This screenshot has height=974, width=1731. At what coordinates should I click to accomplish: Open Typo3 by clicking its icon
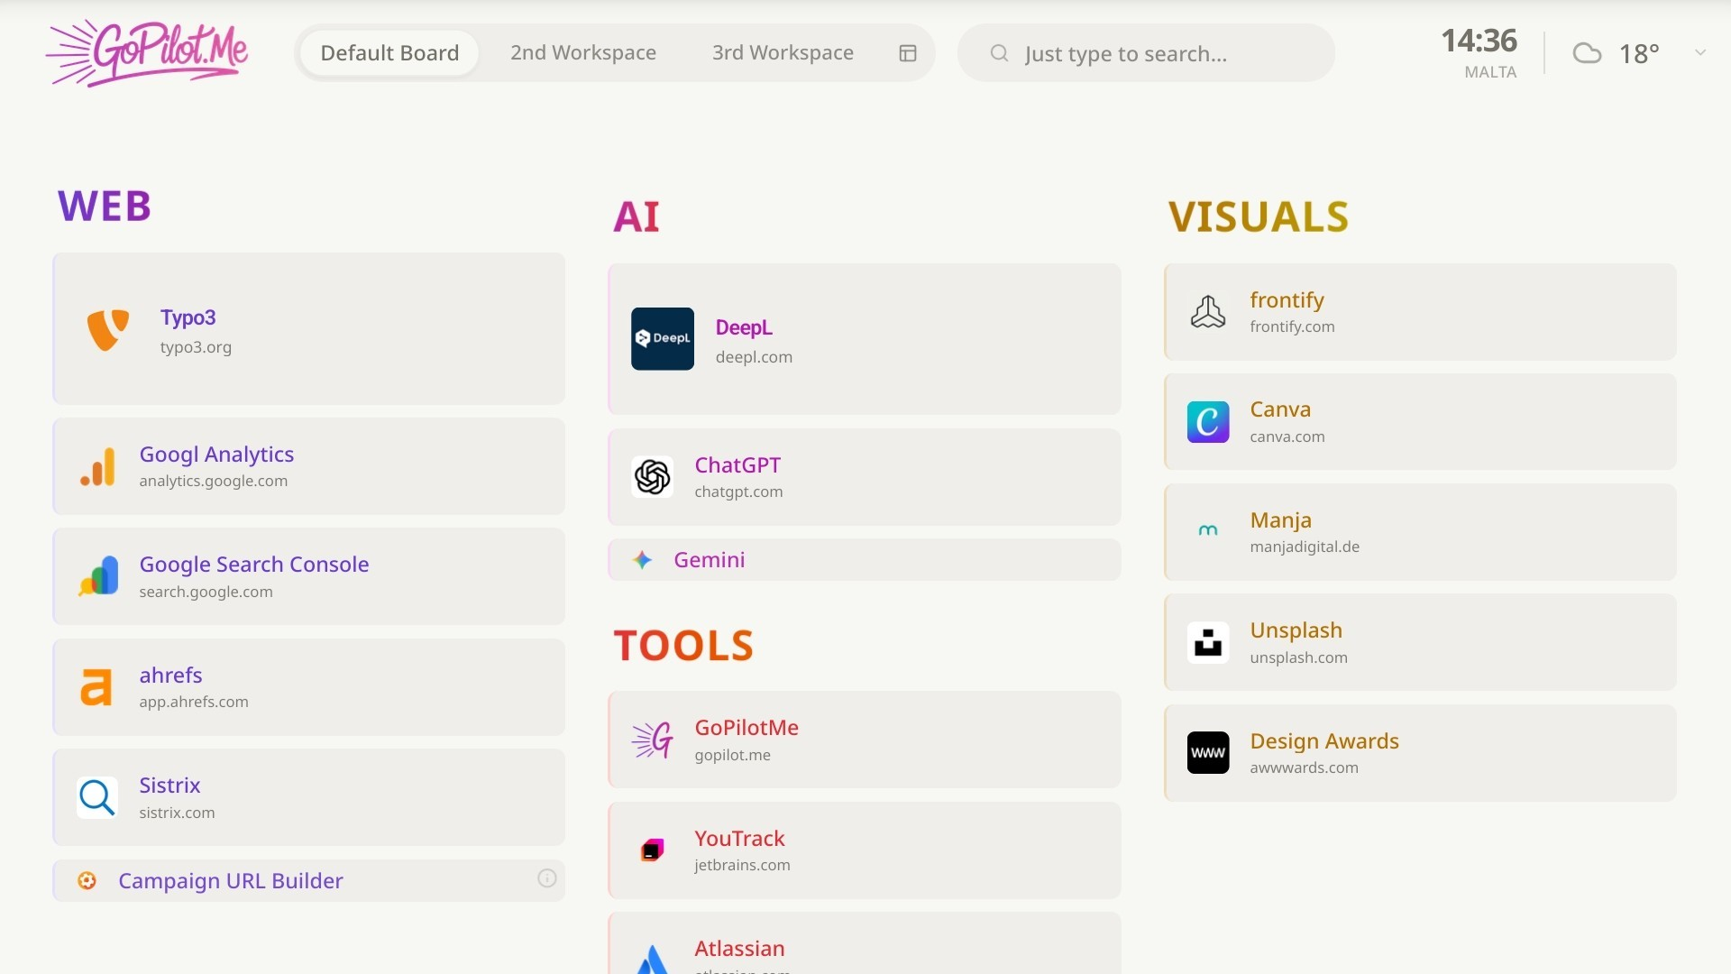pyautogui.click(x=107, y=329)
